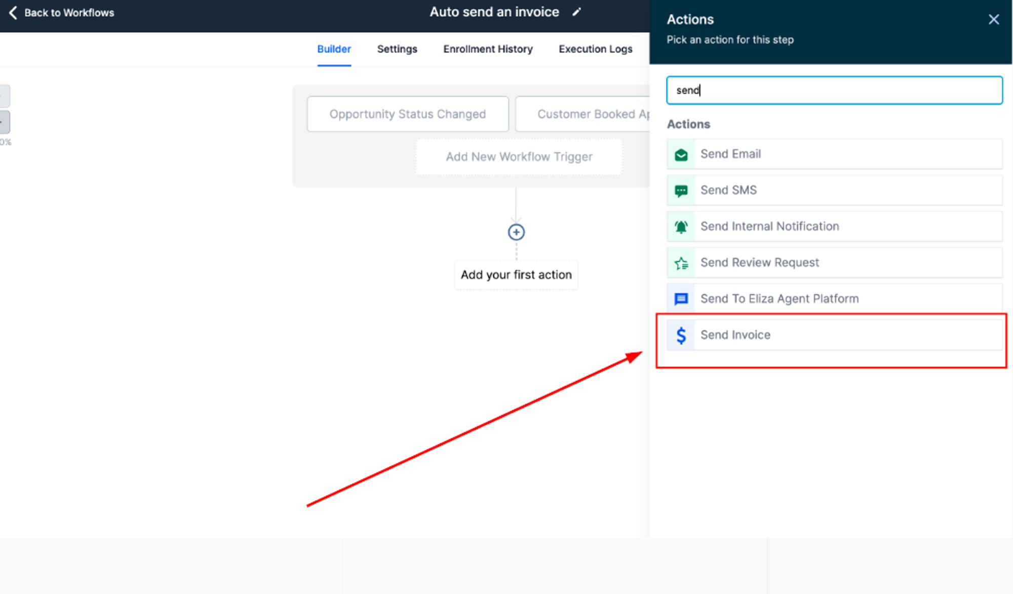Click the pencil icon to rename workflow

[x=576, y=12]
